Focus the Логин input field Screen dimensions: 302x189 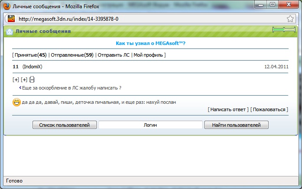[151, 125]
